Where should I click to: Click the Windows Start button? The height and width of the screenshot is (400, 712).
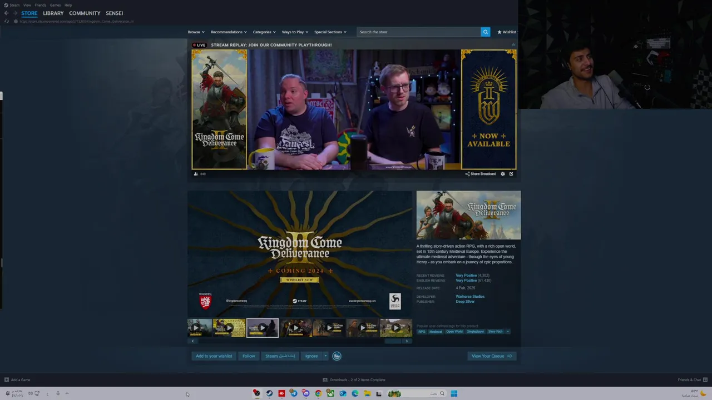pos(454,393)
